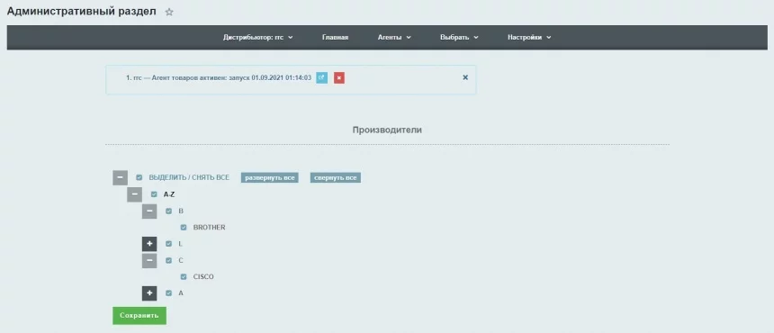Open agent link via blue external-link icon
This screenshot has width=774, height=333.
[x=322, y=77]
